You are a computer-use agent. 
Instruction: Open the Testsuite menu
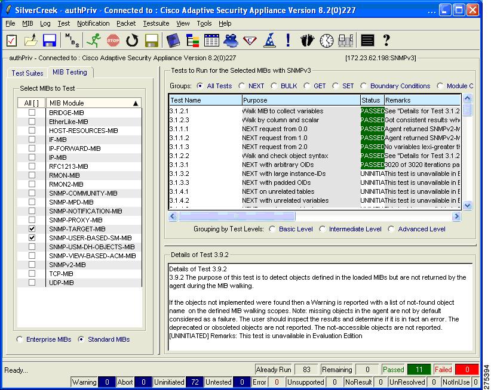[156, 23]
